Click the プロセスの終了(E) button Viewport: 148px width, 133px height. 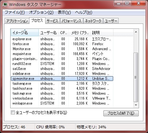[121, 113]
